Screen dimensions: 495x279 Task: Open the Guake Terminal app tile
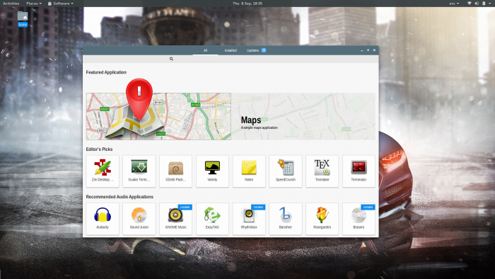tap(139, 171)
